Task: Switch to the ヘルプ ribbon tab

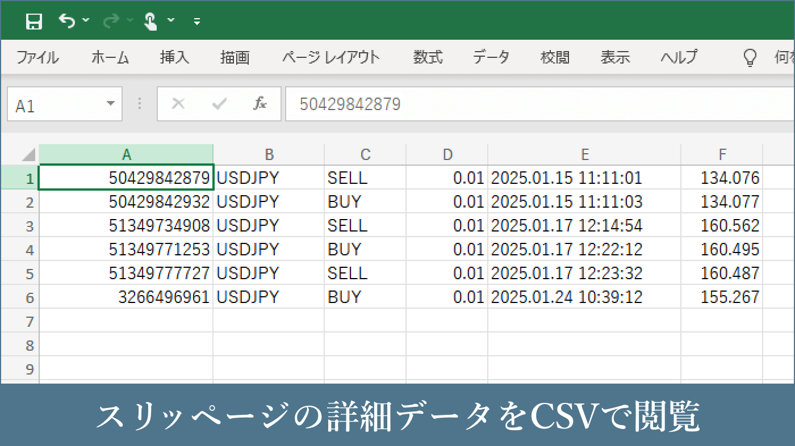Action: click(x=679, y=57)
